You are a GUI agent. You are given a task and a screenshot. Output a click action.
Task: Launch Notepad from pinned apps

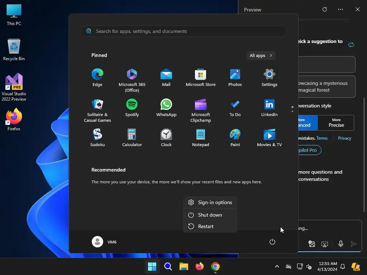click(x=201, y=138)
